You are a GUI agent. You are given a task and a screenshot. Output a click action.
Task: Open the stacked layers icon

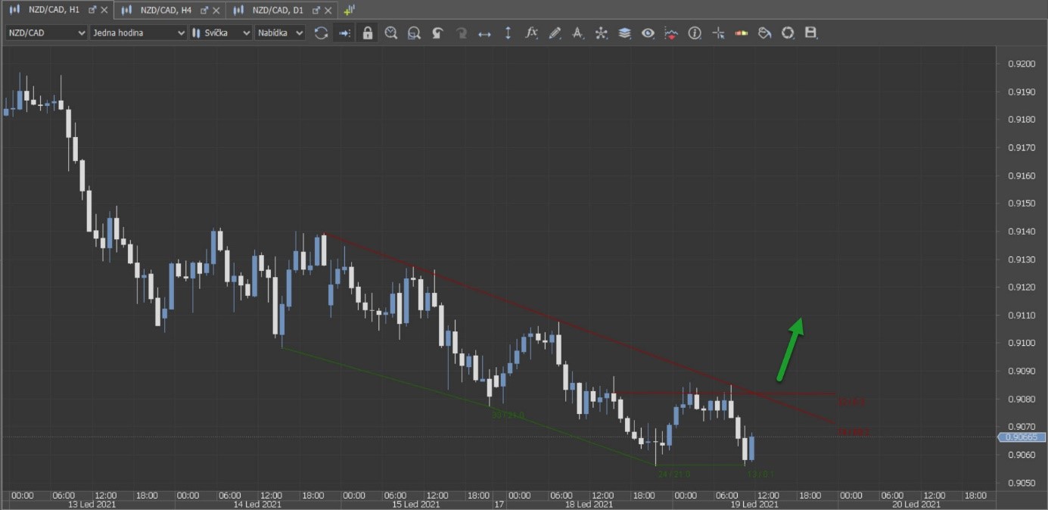[624, 33]
